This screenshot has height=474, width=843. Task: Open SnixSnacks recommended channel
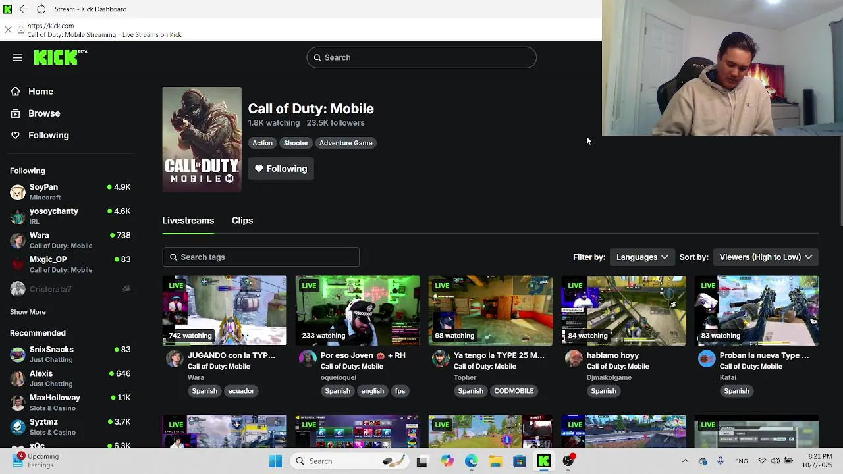(x=70, y=354)
